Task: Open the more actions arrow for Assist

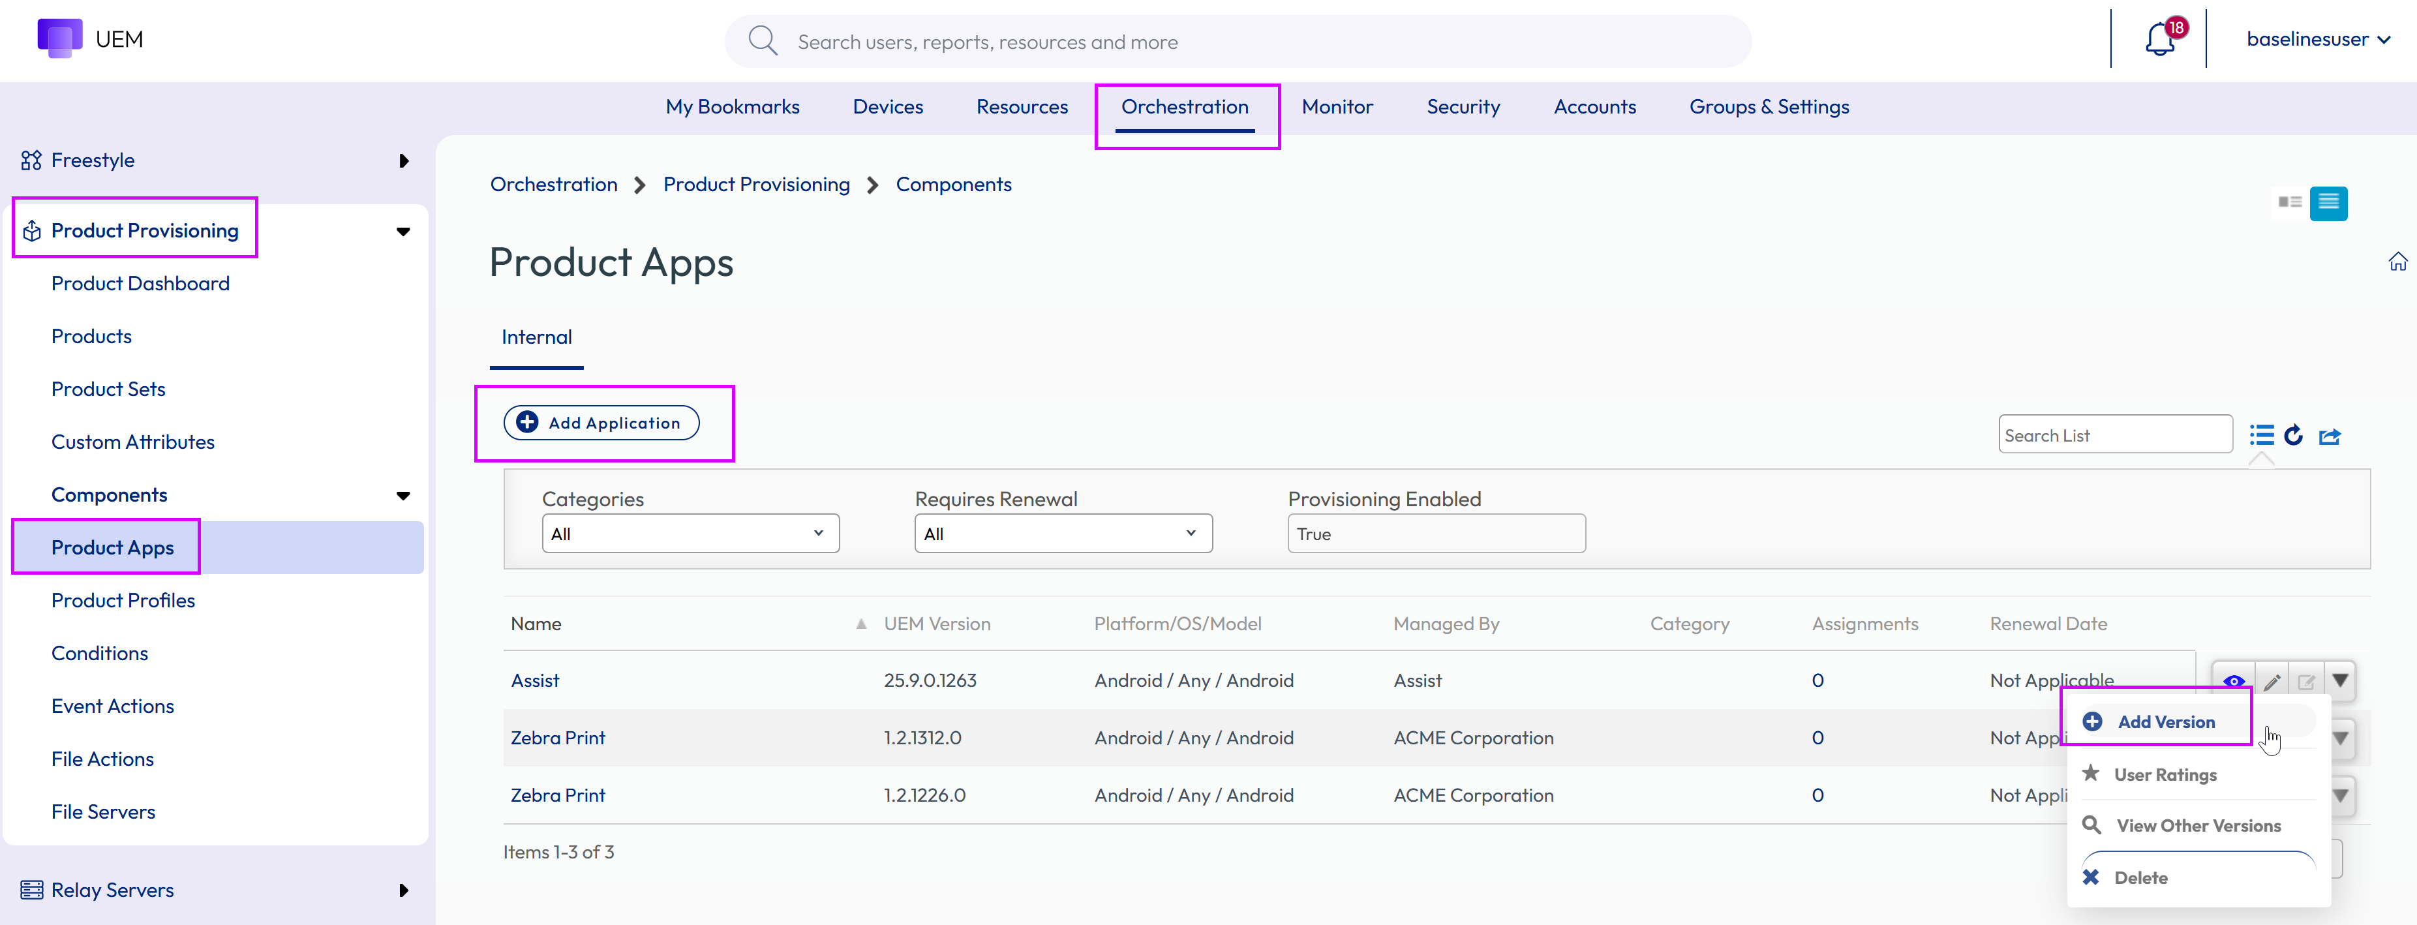Action: pos(2340,681)
